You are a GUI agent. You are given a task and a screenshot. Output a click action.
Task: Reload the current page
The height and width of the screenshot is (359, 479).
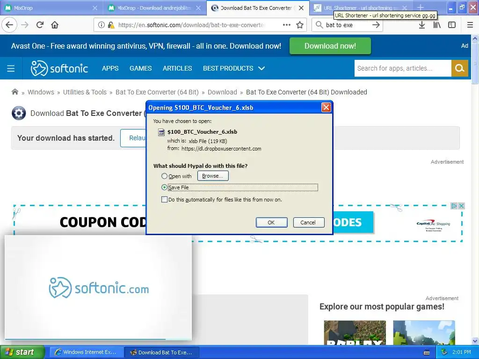[40, 25]
